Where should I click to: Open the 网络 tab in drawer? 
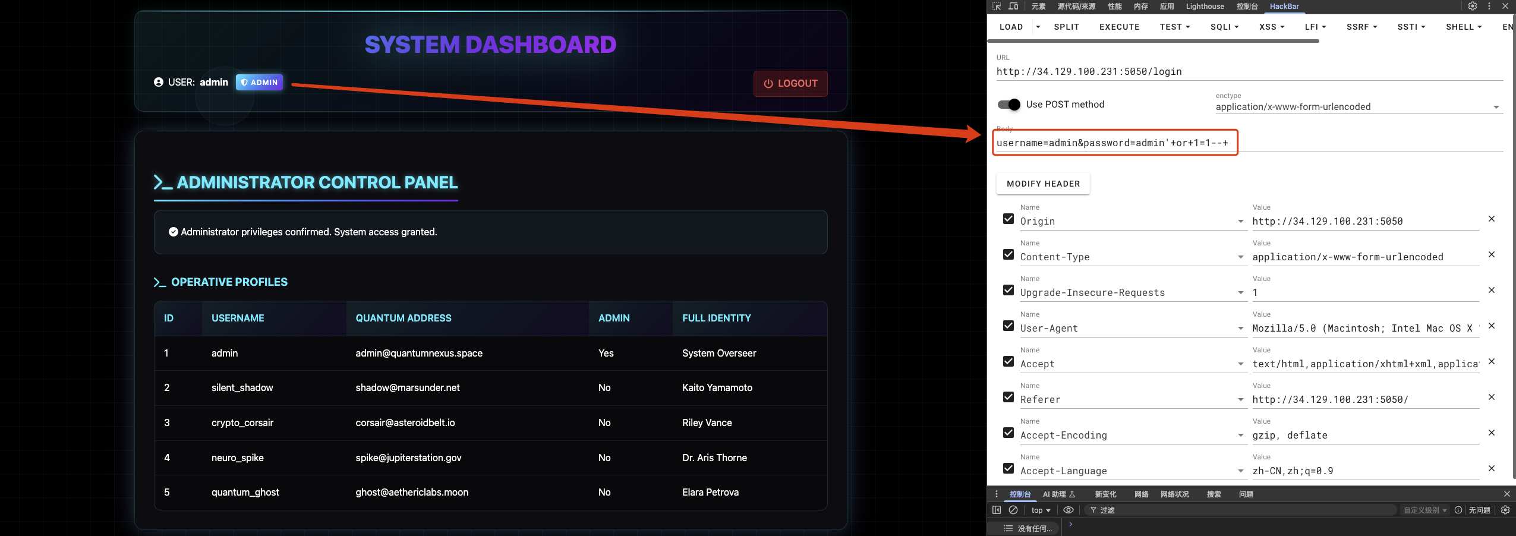click(x=1141, y=494)
